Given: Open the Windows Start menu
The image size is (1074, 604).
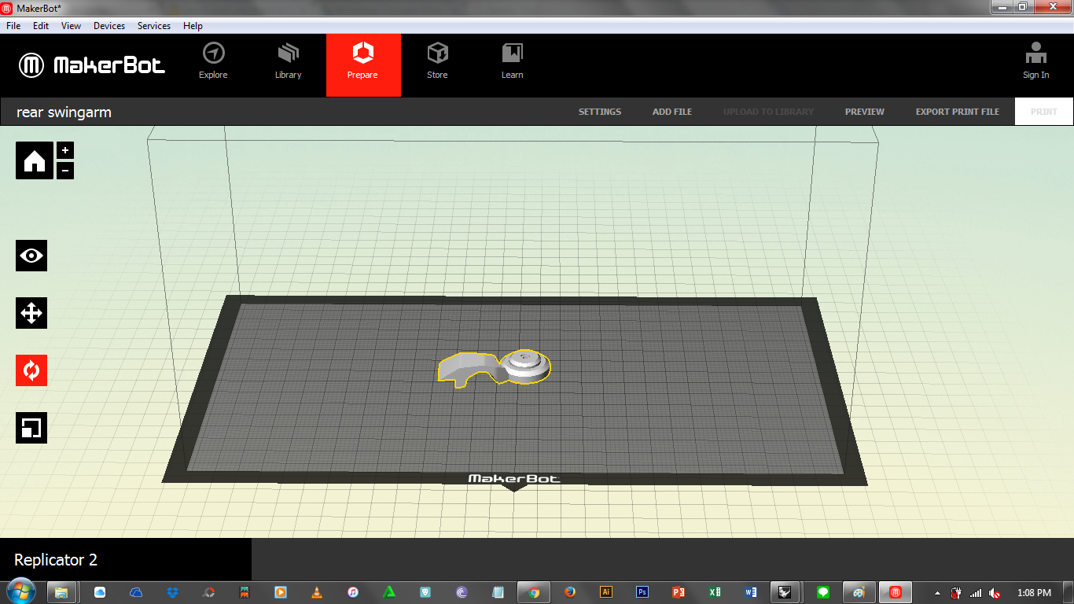Looking at the screenshot, I should pyautogui.click(x=21, y=592).
